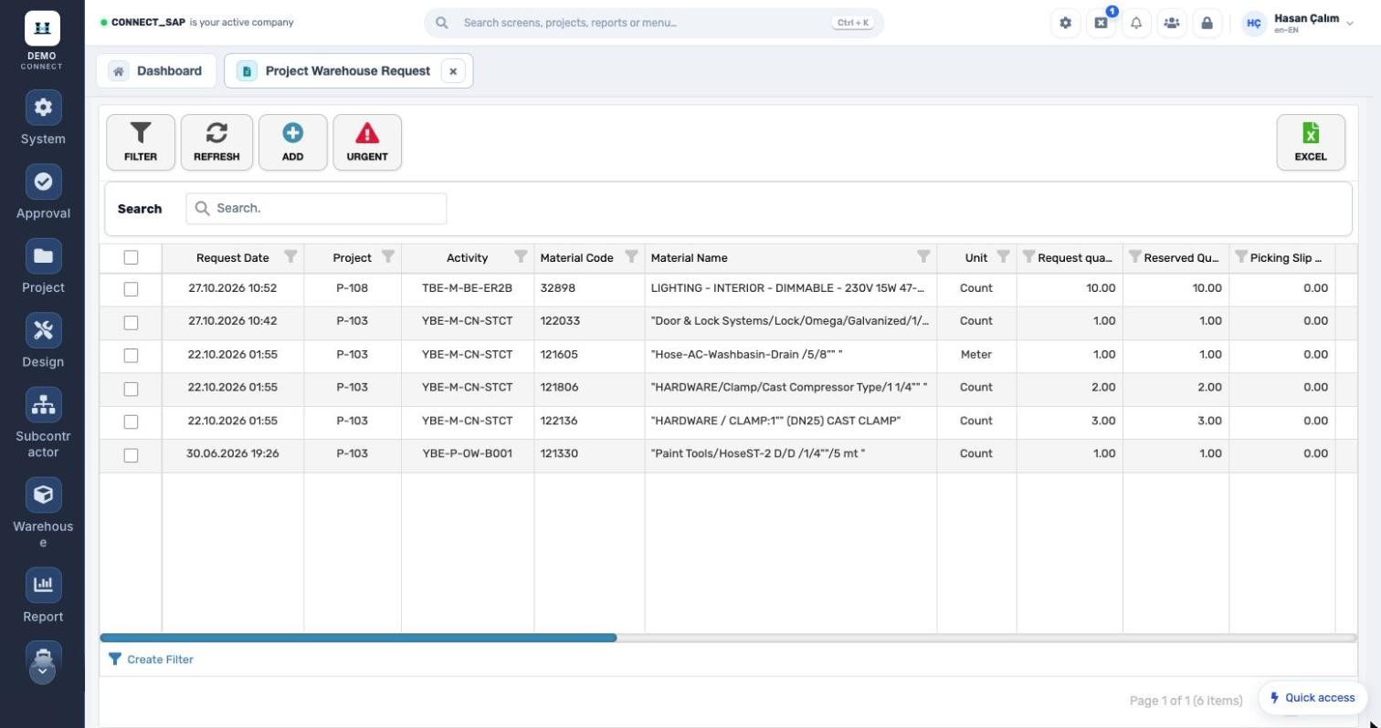This screenshot has width=1381, height=728.
Task: Focus the grid Search input field
Action: (316, 209)
